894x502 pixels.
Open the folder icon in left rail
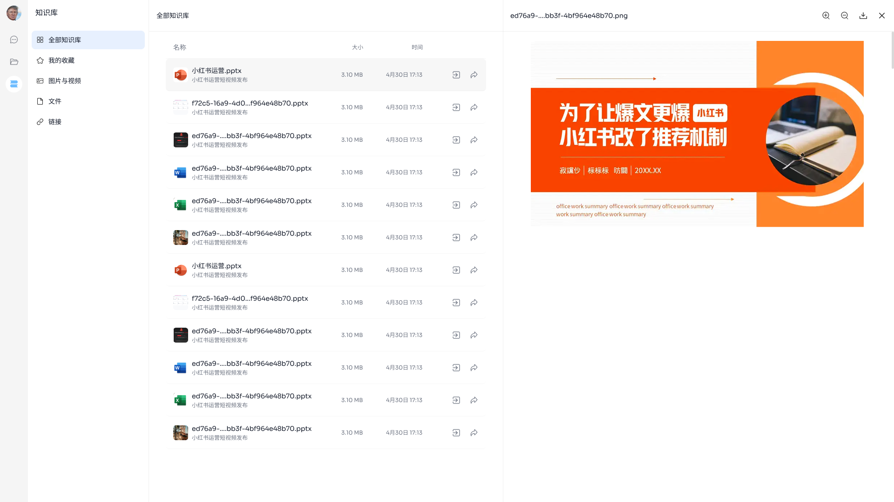coord(14,62)
